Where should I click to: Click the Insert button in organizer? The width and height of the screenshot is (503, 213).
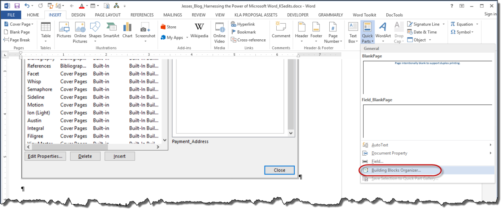120,156
